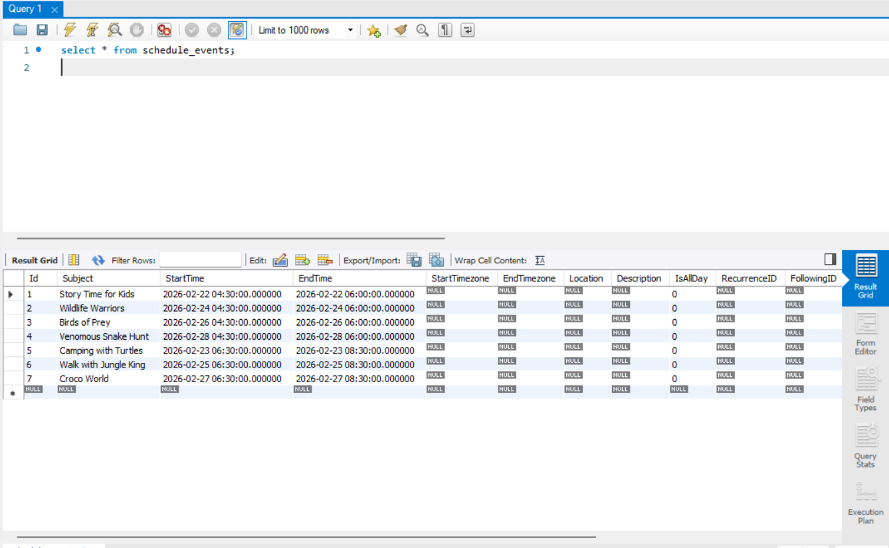The image size is (889, 548).
Task: Open the find panel magnifier icon
Action: tap(423, 30)
